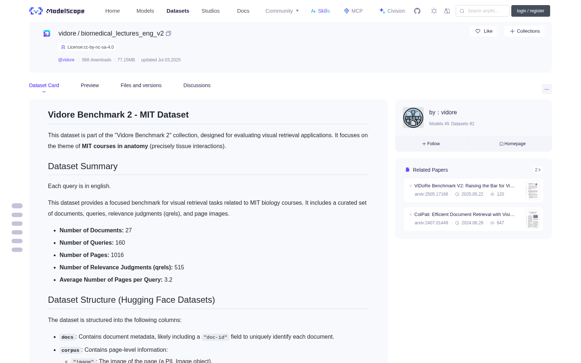Screen dimensions: 581x363
Task: Switch to the Files and versions tab
Action: tap(141, 85)
